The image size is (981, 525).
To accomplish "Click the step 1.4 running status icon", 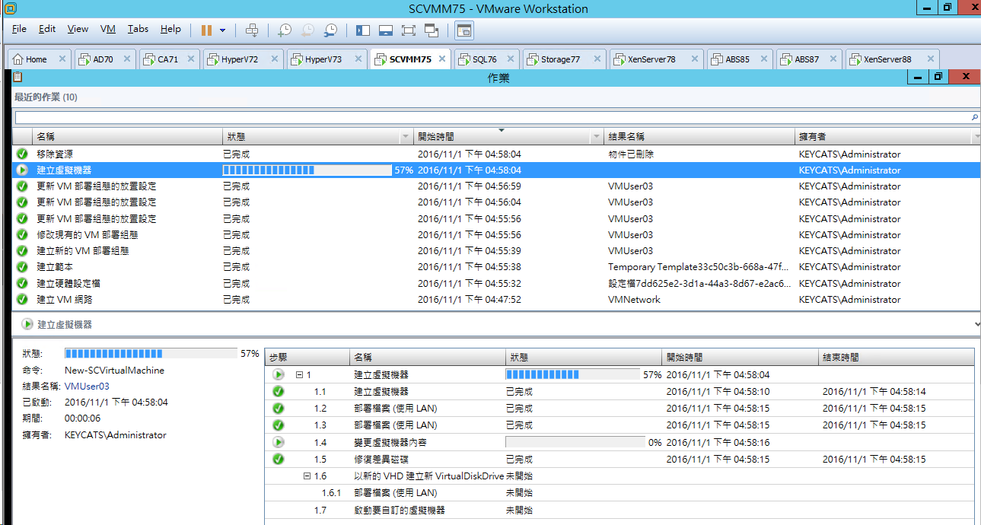I will [278, 442].
